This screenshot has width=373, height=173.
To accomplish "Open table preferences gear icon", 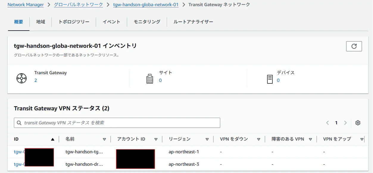I will (x=358, y=123).
